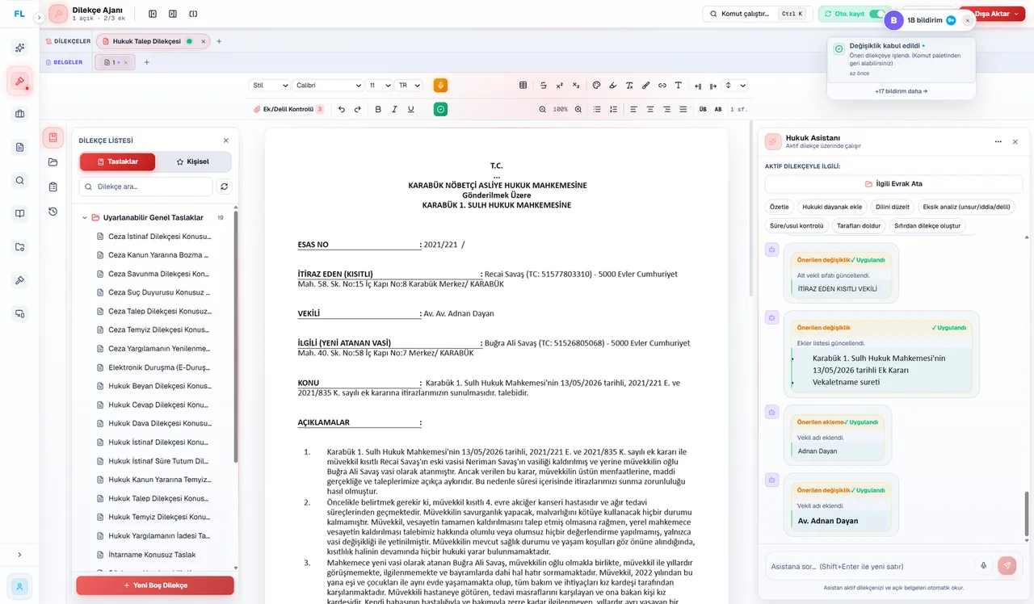
Task: Open the Stil dropdown
Action: (269, 85)
